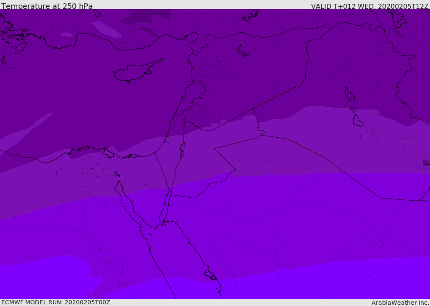Click the Dead Sea outline on the map

182,148
